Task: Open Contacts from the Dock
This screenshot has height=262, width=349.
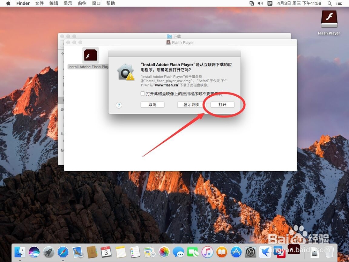Action: 92,252
